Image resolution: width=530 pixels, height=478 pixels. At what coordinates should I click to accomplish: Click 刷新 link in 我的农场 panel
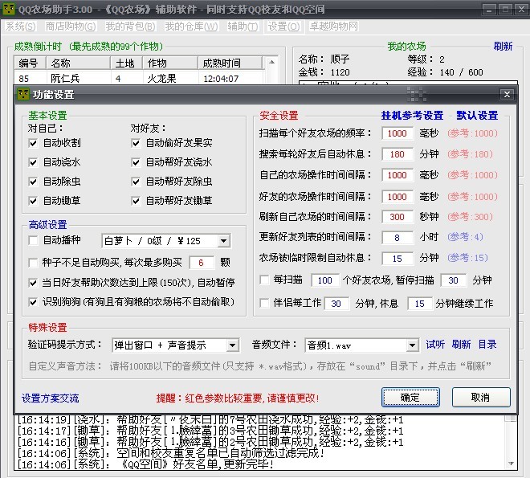tap(503, 47)
